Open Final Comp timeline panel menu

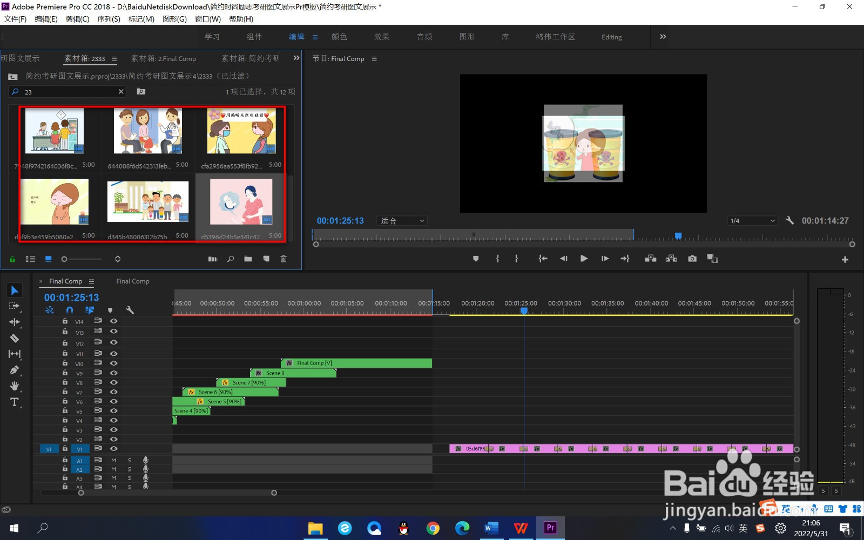coord(91,281)
